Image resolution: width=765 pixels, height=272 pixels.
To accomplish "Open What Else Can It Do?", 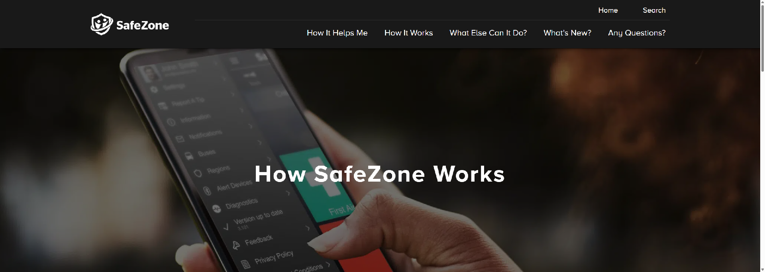I will pyautogui.click(x=488, y=33).
